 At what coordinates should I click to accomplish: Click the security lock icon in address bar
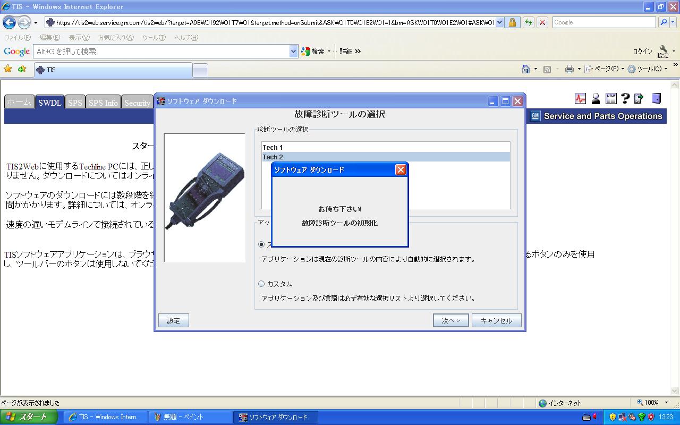512,23
